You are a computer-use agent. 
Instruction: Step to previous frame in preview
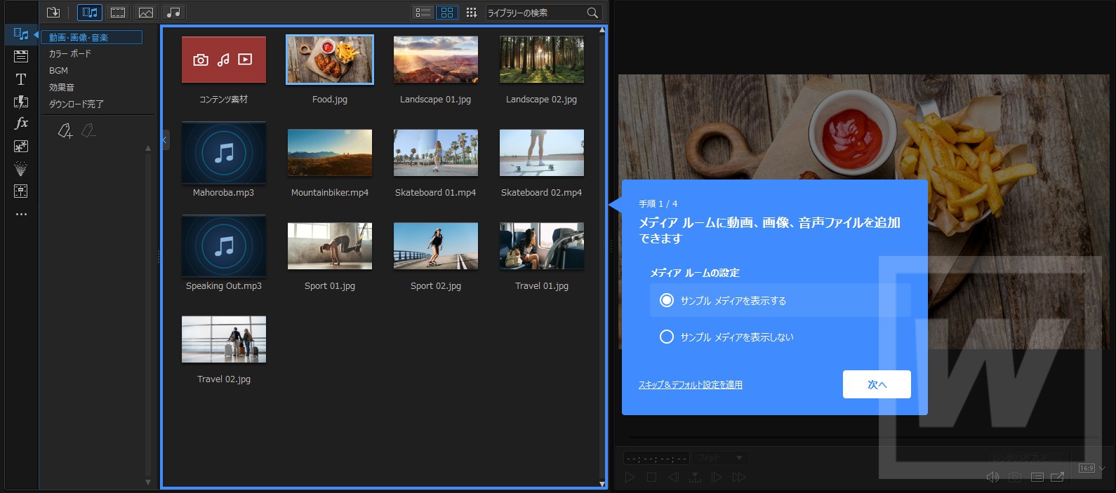[x=673, y=478]
